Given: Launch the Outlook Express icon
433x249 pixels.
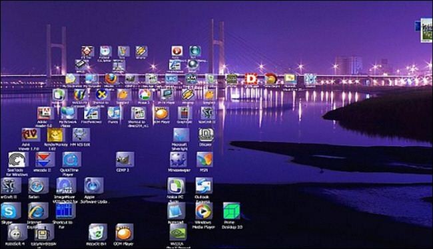Looking at the screenshot, I should click(x=204, y=185).
